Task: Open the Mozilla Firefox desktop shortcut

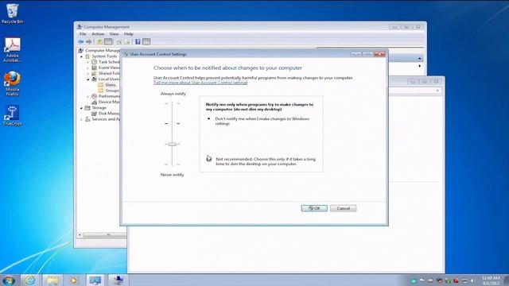Action: pos(13,83)
